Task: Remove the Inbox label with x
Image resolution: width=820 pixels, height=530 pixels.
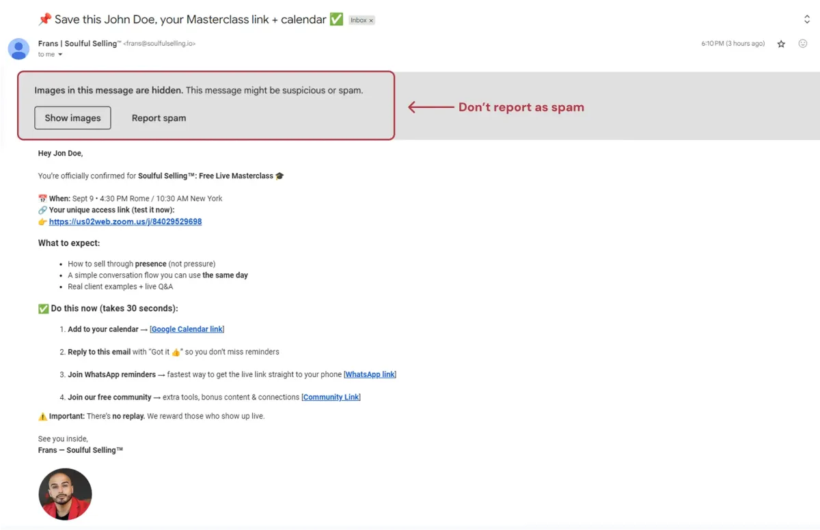Action: pos(372,20)
